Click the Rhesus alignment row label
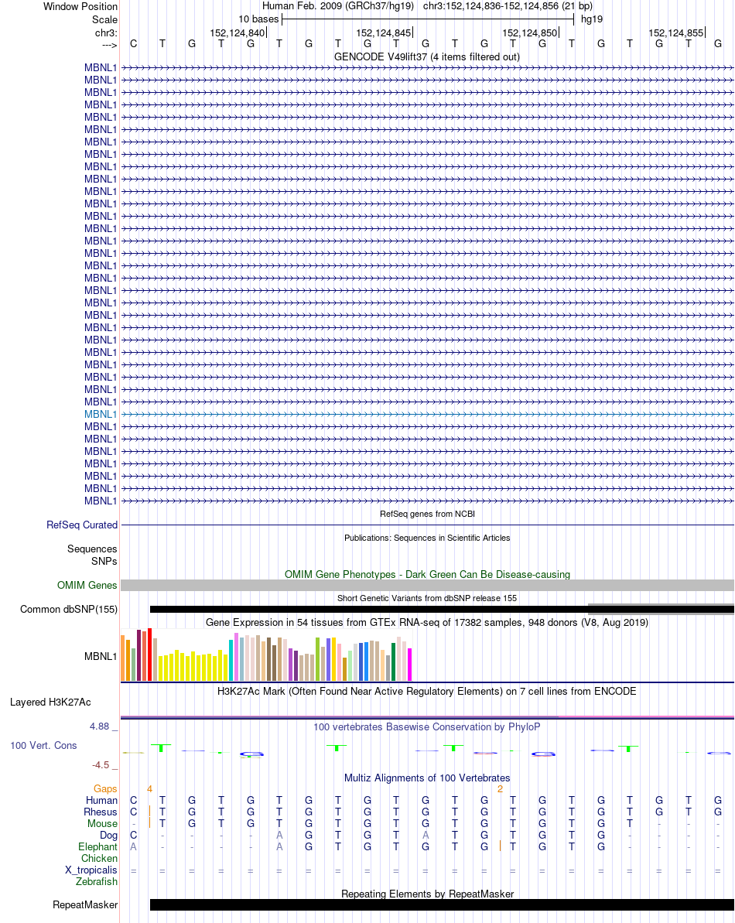 (x=101, y=812)
